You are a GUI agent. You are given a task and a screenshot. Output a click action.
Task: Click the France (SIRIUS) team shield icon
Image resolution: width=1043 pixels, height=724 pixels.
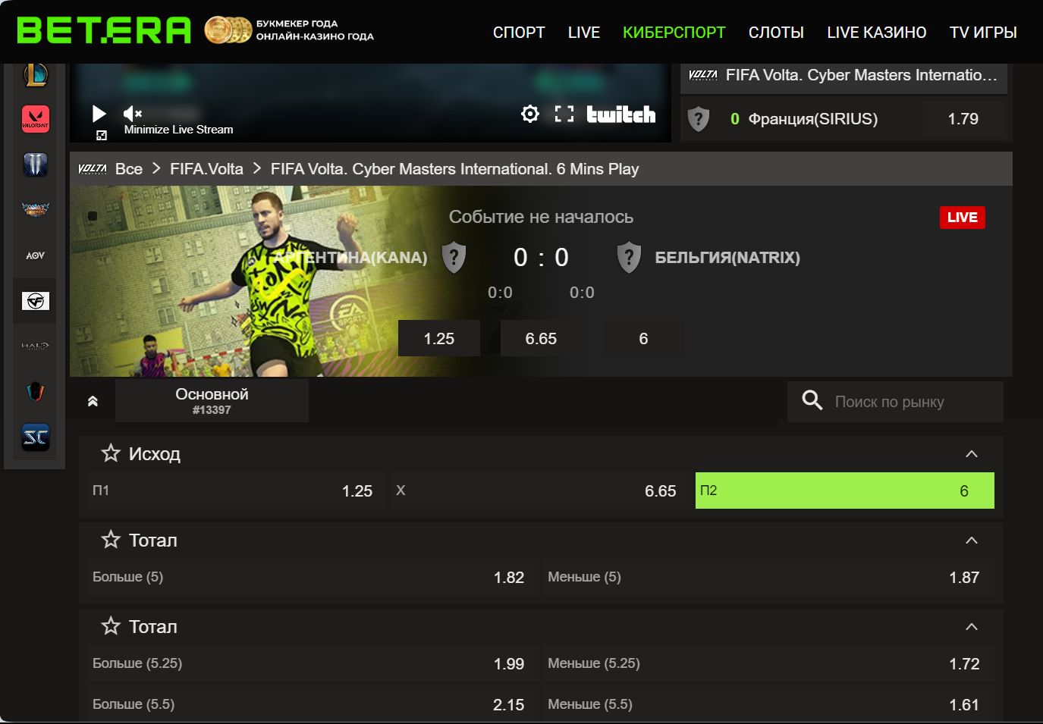click(x=699, y=119)
